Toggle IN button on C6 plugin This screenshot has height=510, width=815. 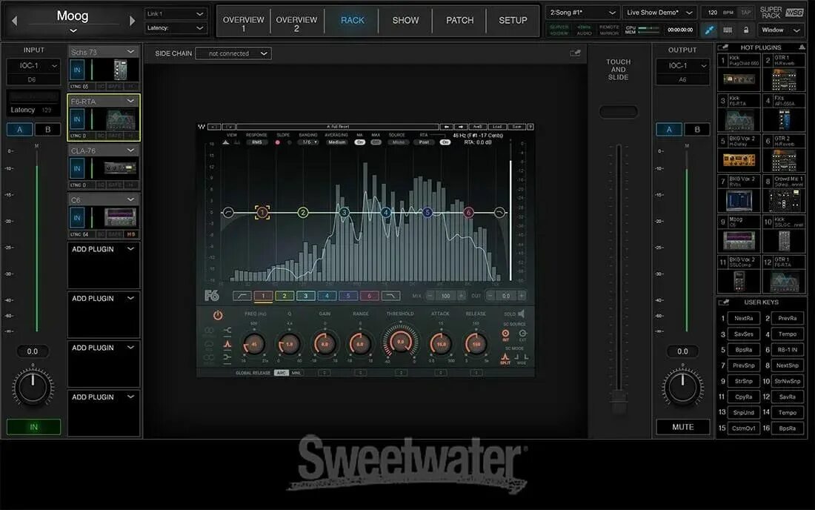77,218
